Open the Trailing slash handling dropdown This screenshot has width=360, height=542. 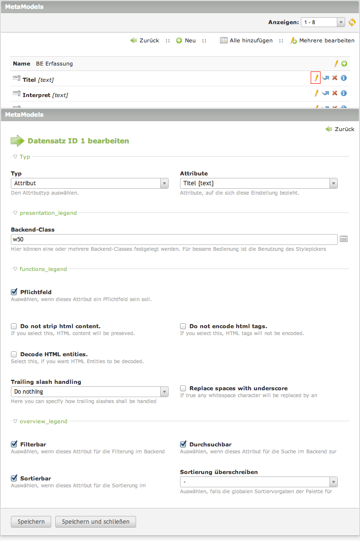[x=89, y=392]
